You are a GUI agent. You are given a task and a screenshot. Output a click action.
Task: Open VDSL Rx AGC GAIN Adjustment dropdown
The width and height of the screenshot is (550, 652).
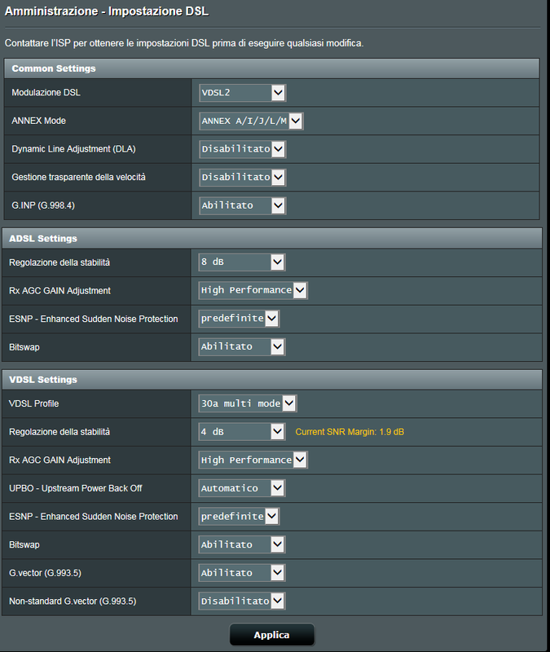253,460
